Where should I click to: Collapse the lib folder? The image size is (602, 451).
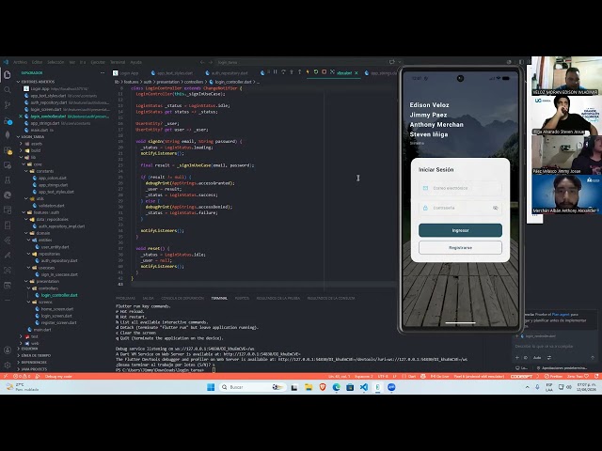coord(33,158)
